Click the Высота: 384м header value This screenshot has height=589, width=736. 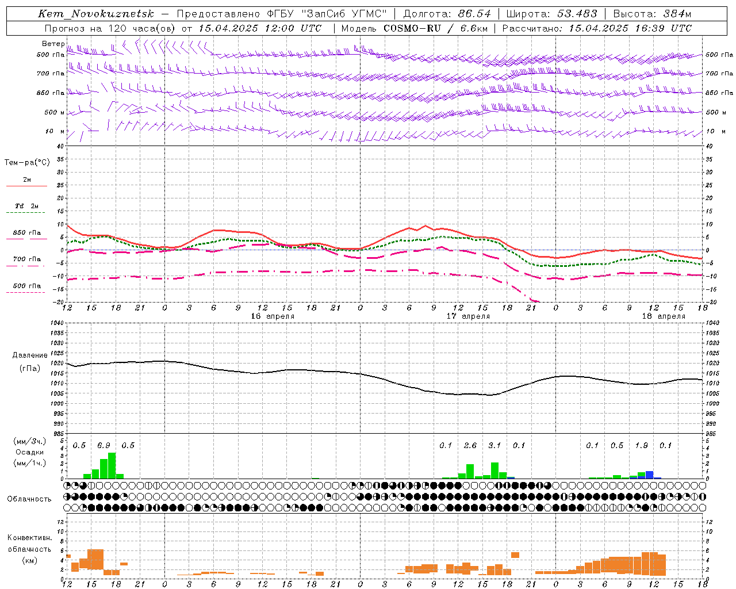(x=653, y=14)
